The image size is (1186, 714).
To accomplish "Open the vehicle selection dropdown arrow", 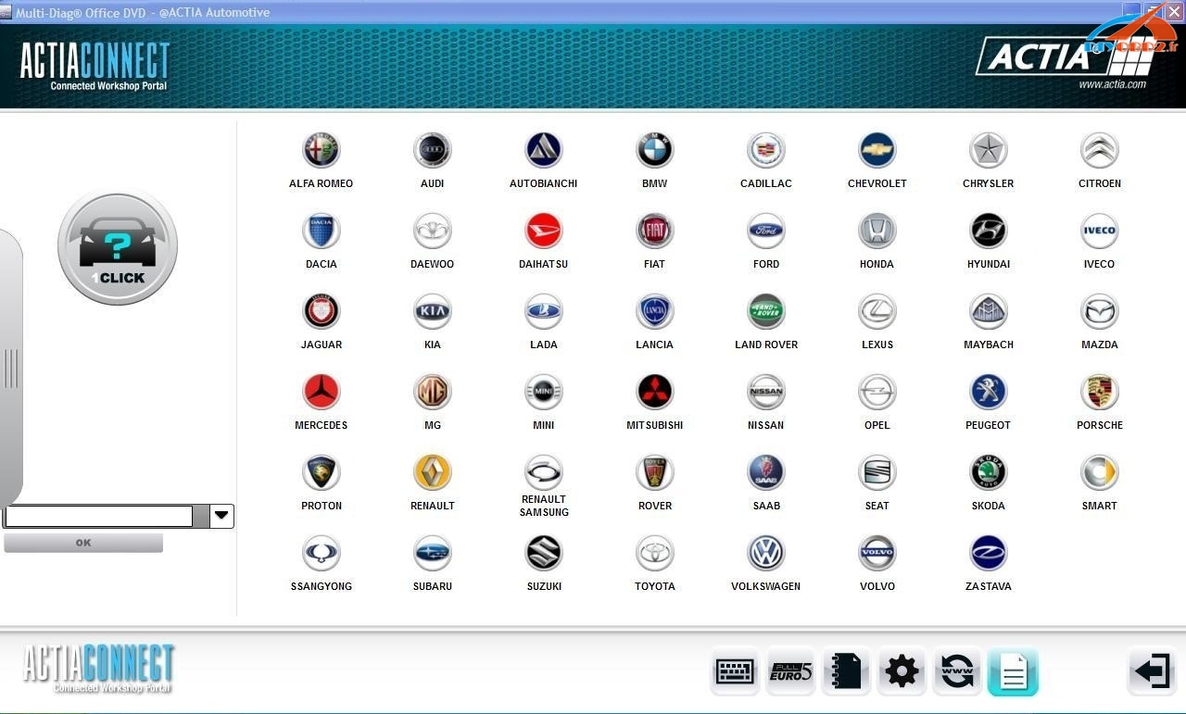I will pyautogui.click(x=221, y=516).
